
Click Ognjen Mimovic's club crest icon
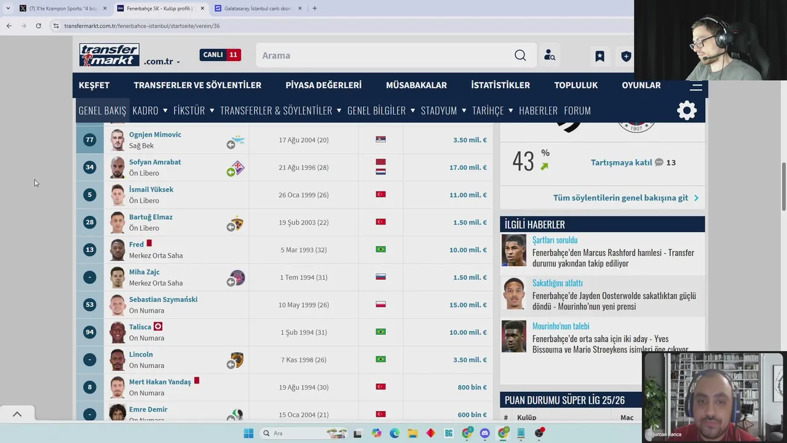point(238,140)
